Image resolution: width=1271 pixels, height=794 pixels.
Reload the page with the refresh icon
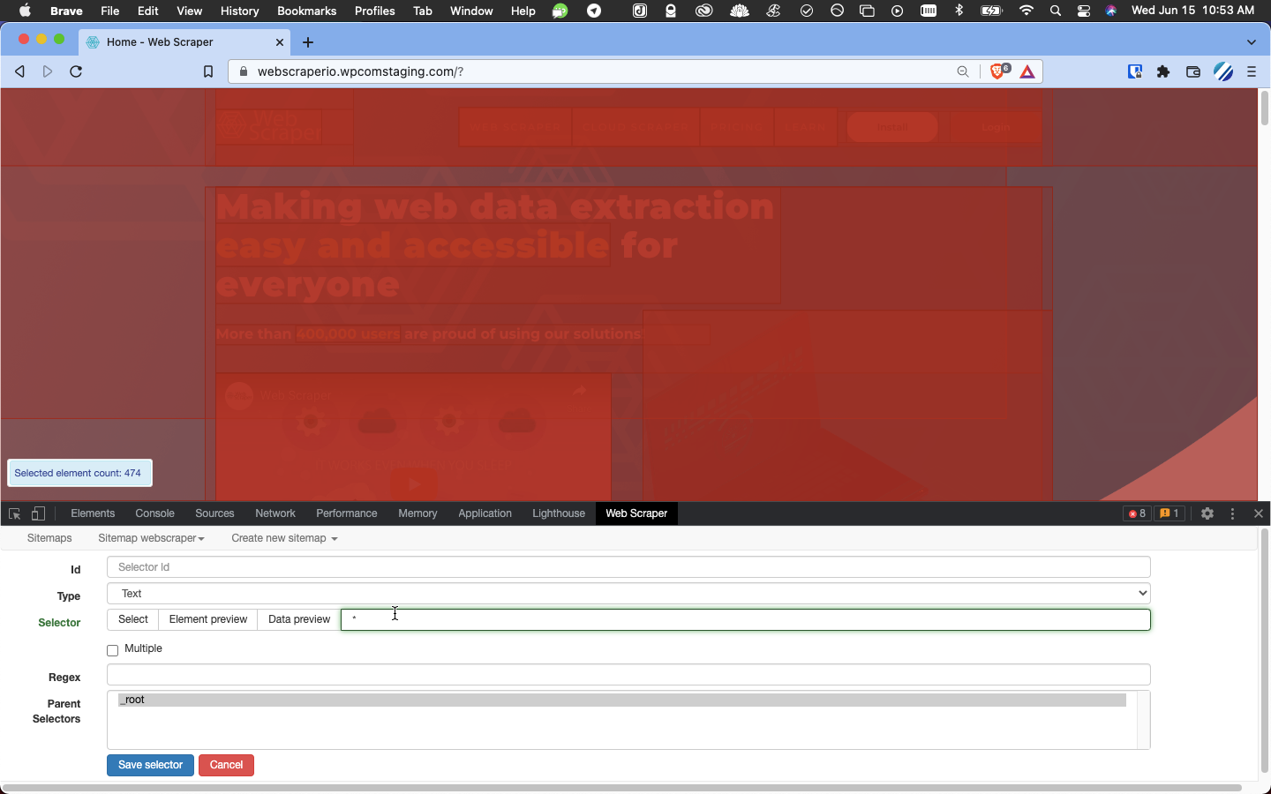(76, 71)
